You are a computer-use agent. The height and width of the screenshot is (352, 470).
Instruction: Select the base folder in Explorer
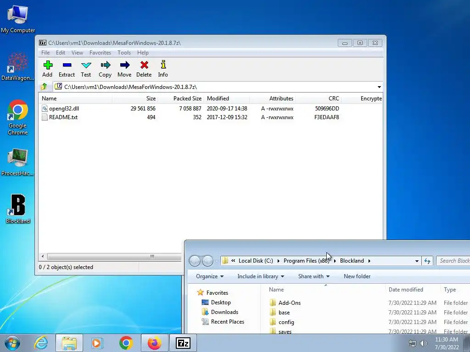[x=280, y=313]
